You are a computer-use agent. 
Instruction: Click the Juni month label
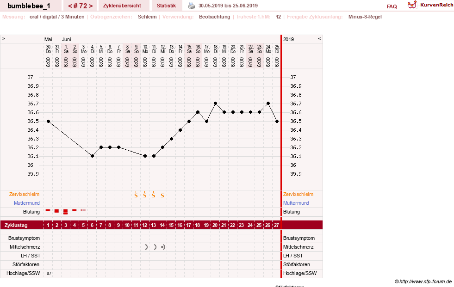point(66,39)
